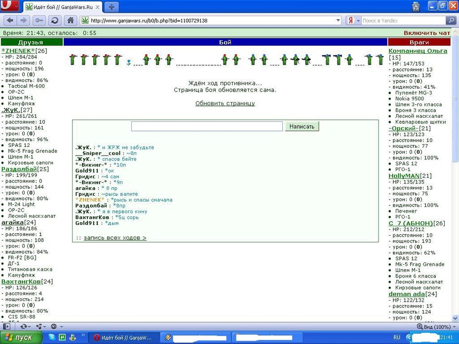The height and width of the screenshot is (344, 459).
Task: Open a new tab with the plus button
Action: (x=111, y=7)
